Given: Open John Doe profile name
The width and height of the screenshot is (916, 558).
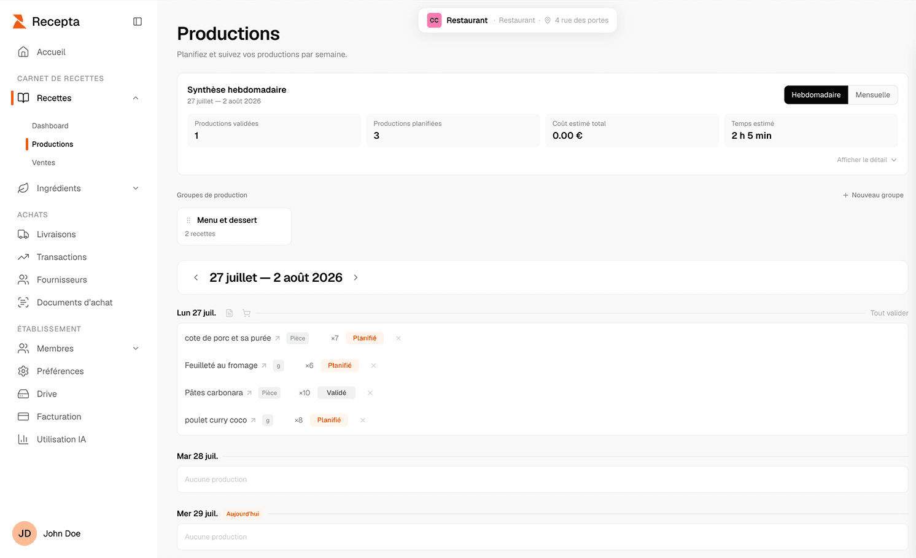Looking at the screenshot, I should tap(62, 533).
